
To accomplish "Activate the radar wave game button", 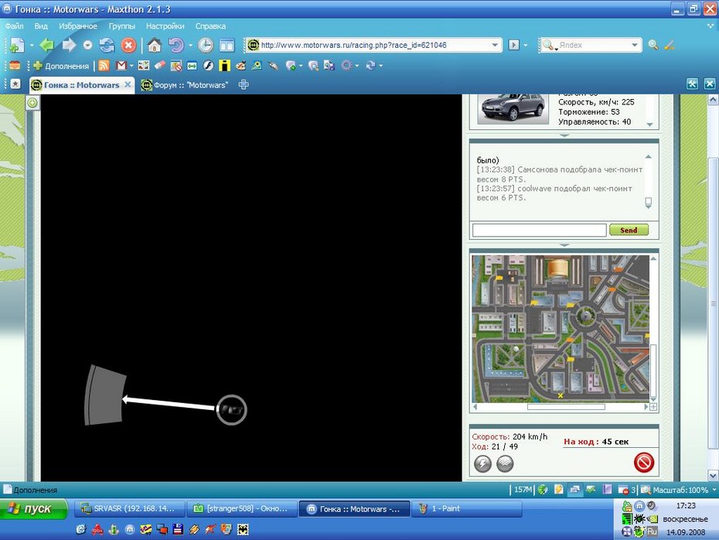I will [505, 463].
